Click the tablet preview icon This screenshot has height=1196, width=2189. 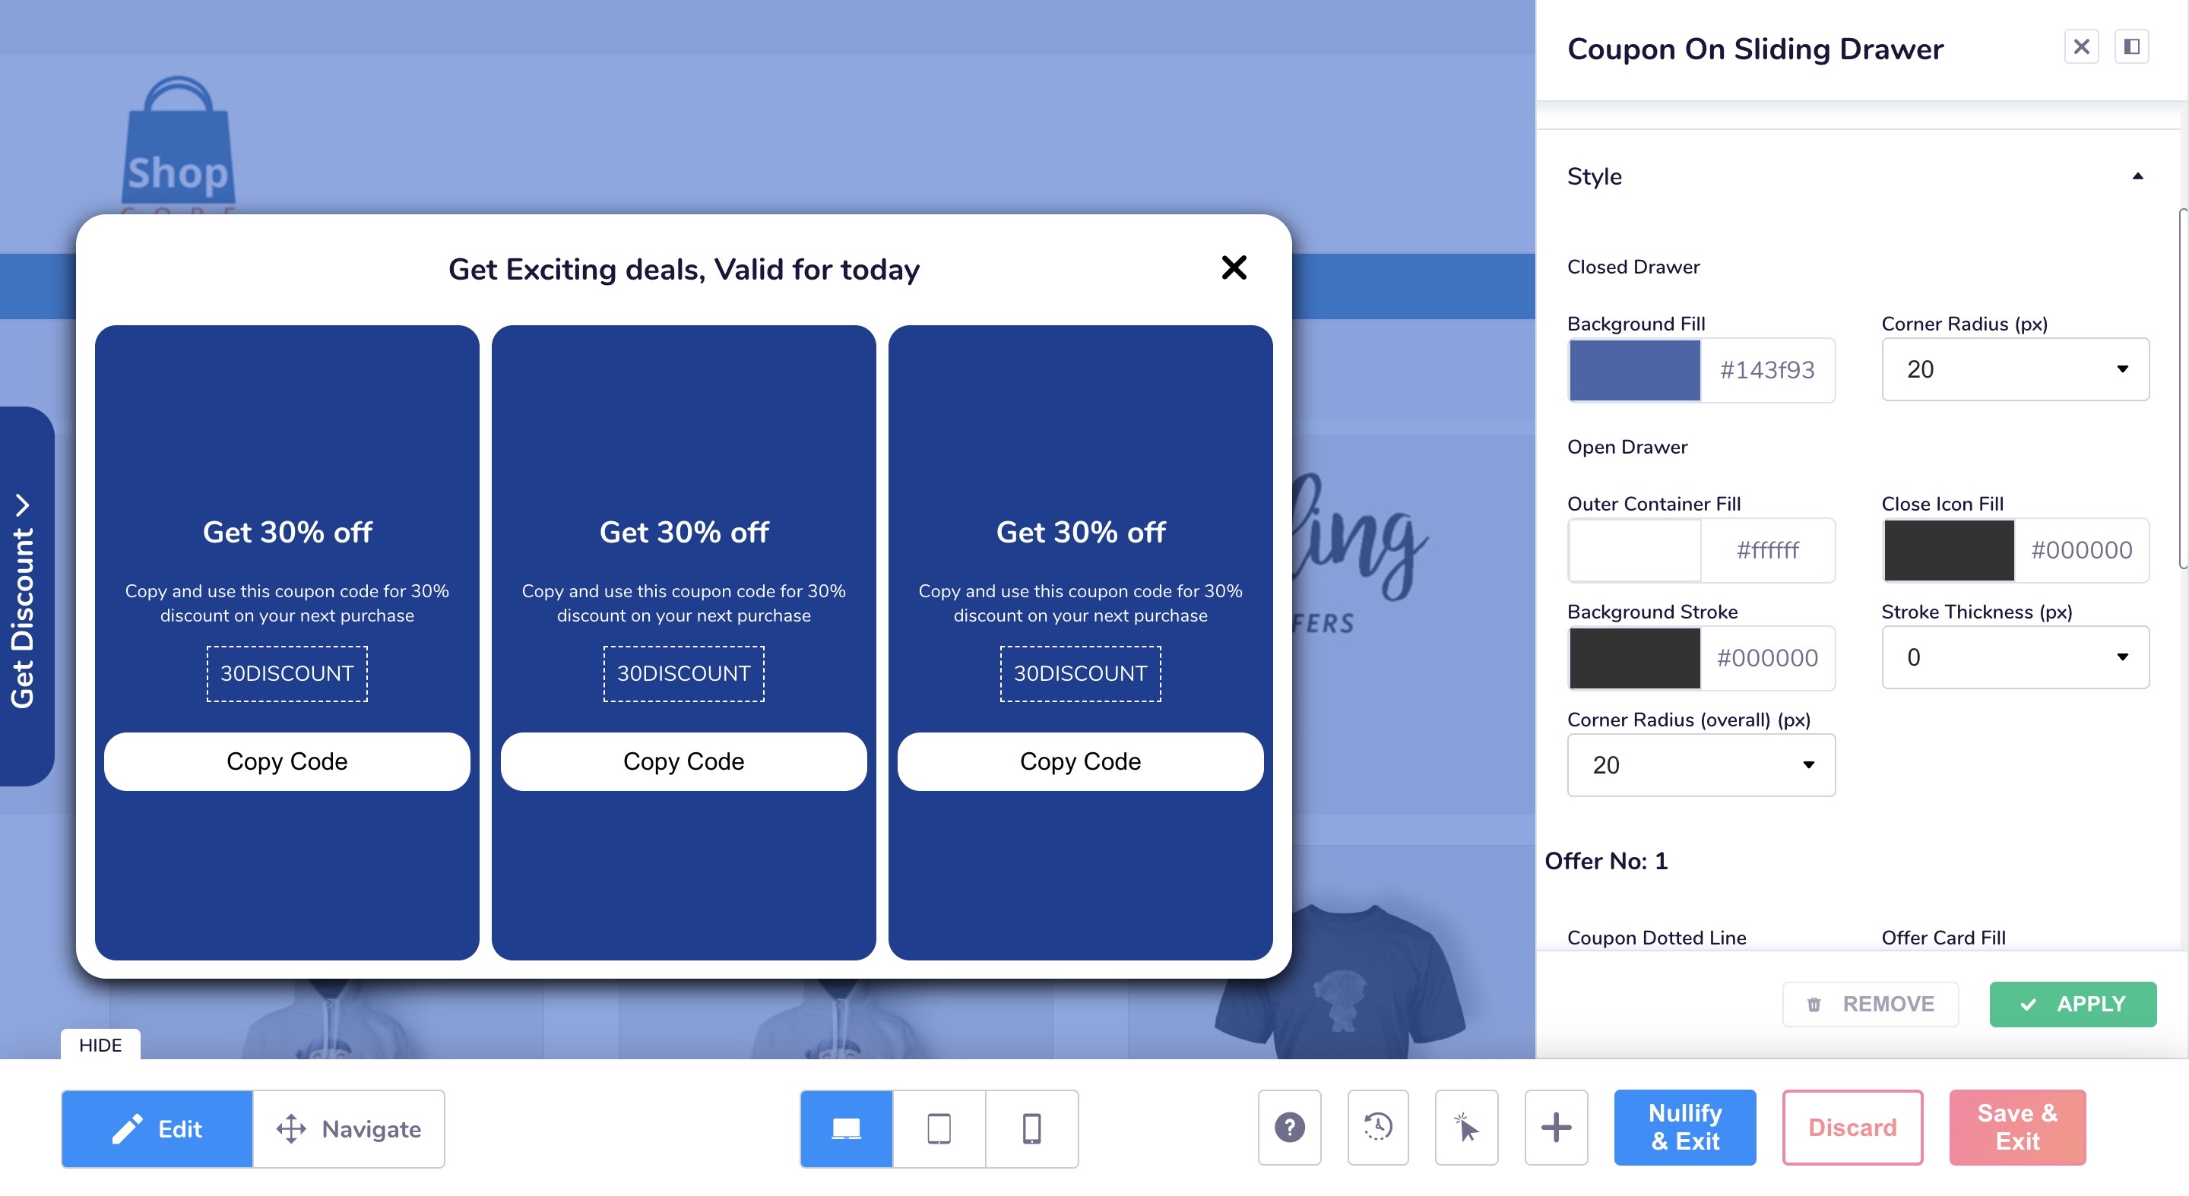tap(939, 1127)
